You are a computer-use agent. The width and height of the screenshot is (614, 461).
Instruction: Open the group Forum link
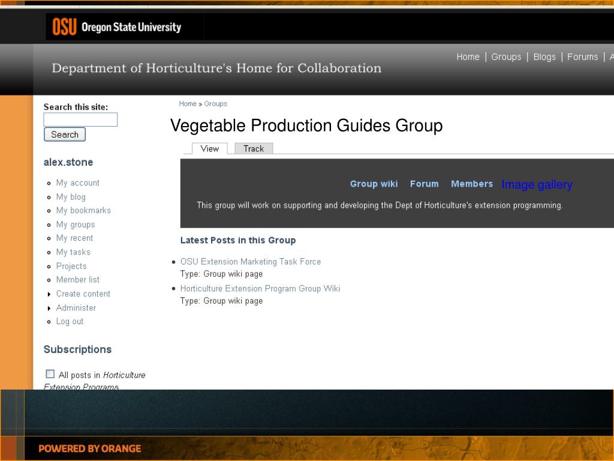pos(424,184)
